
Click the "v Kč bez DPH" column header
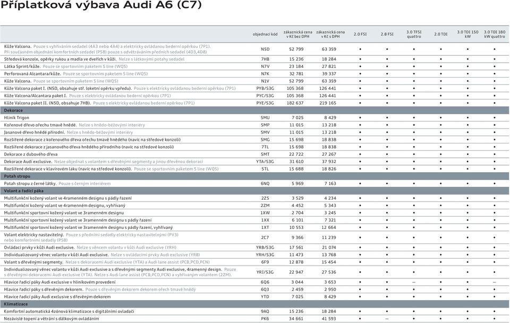pyautogui.click(x=297, y=37)
